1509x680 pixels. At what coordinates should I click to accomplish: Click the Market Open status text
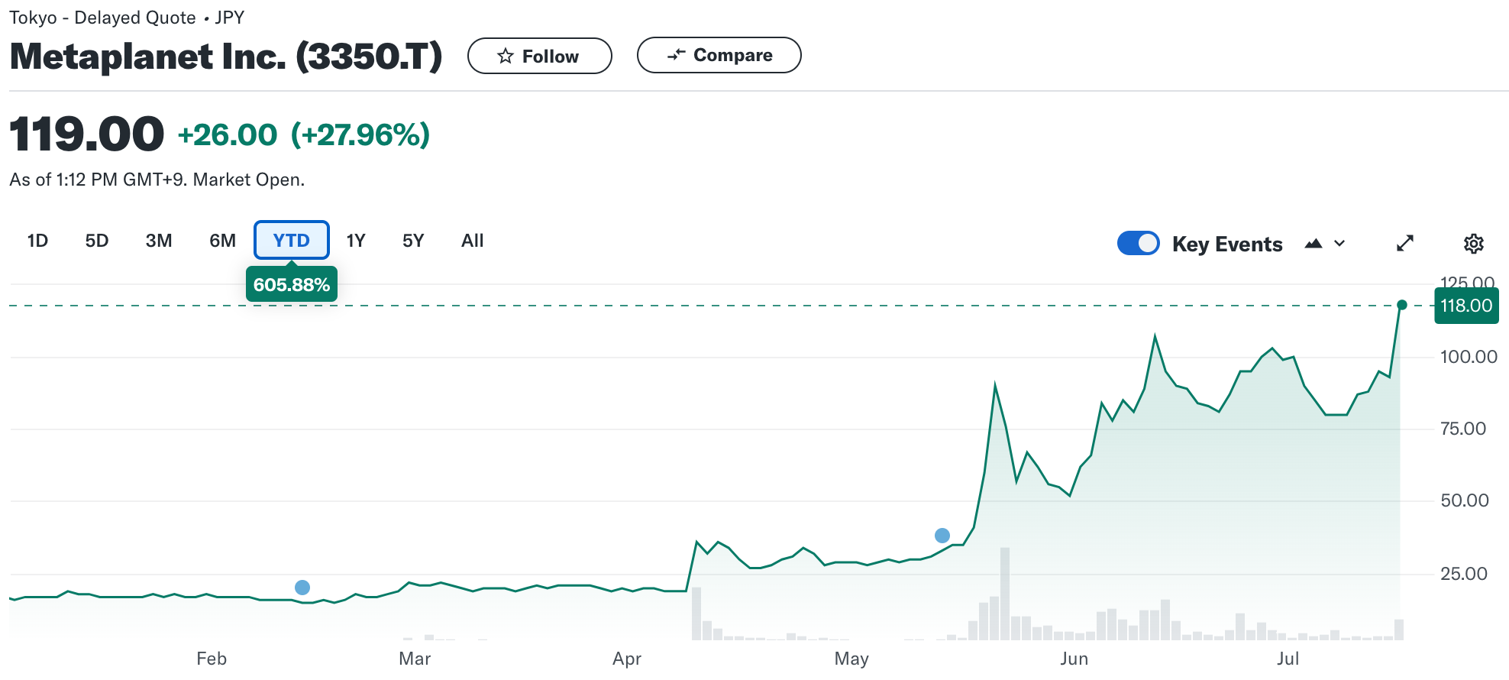coord(249,180)
